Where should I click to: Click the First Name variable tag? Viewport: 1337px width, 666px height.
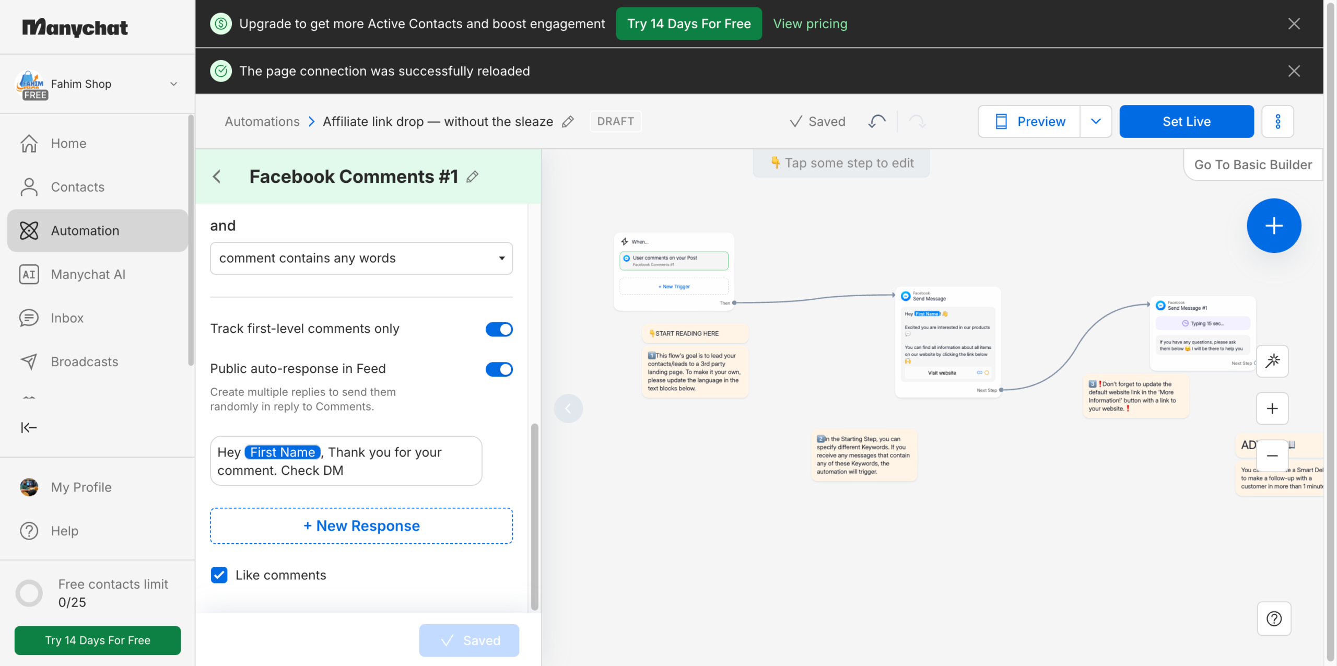(x=283, y=452)
